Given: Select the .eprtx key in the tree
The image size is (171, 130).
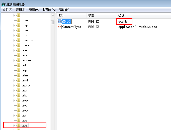Looking at the screenshot, I should (26, 85).
